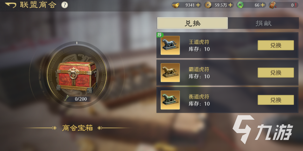Click the 商会宝箱 label

tap(77, 128)
